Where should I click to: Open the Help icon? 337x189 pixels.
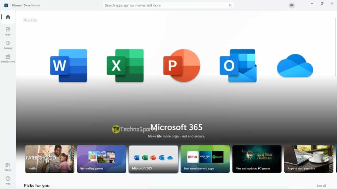[x=8, y=180]
